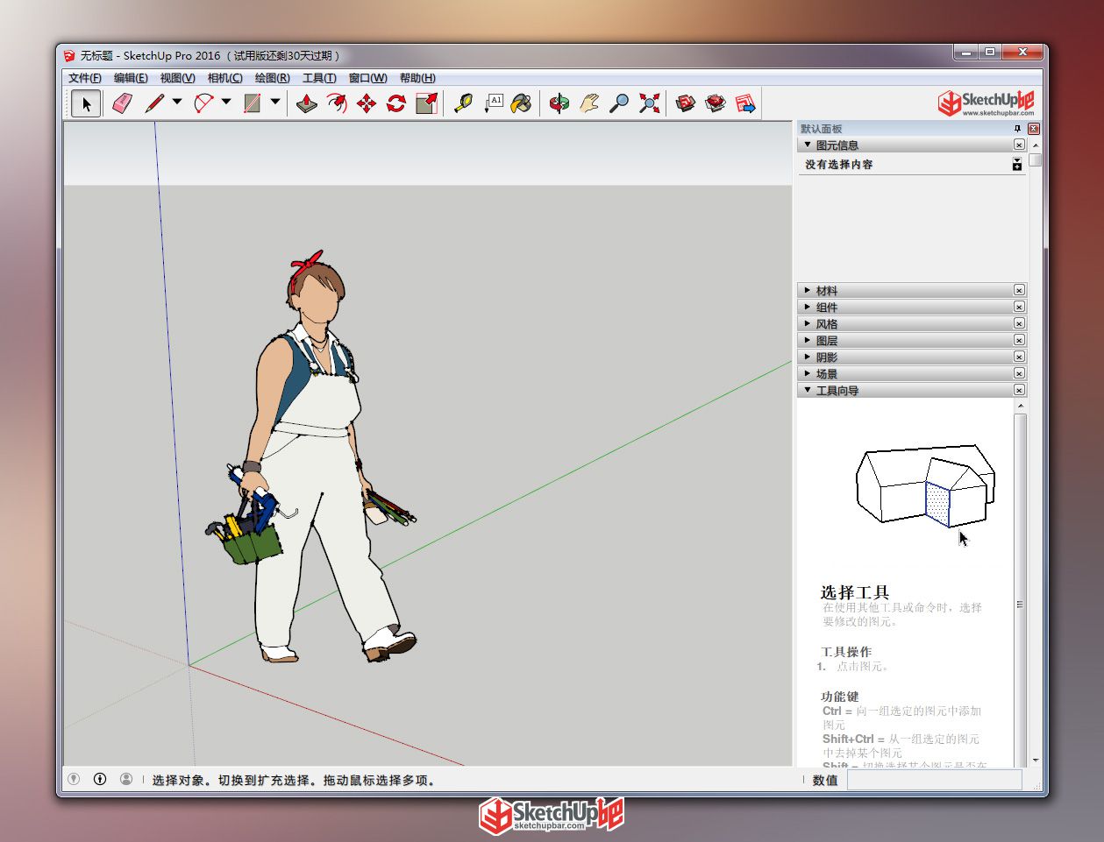The height and width of the screenshot is (842, 1104).
Task: Pin the 默认面板 tray with pushpin
Action: click(1017, 129)
